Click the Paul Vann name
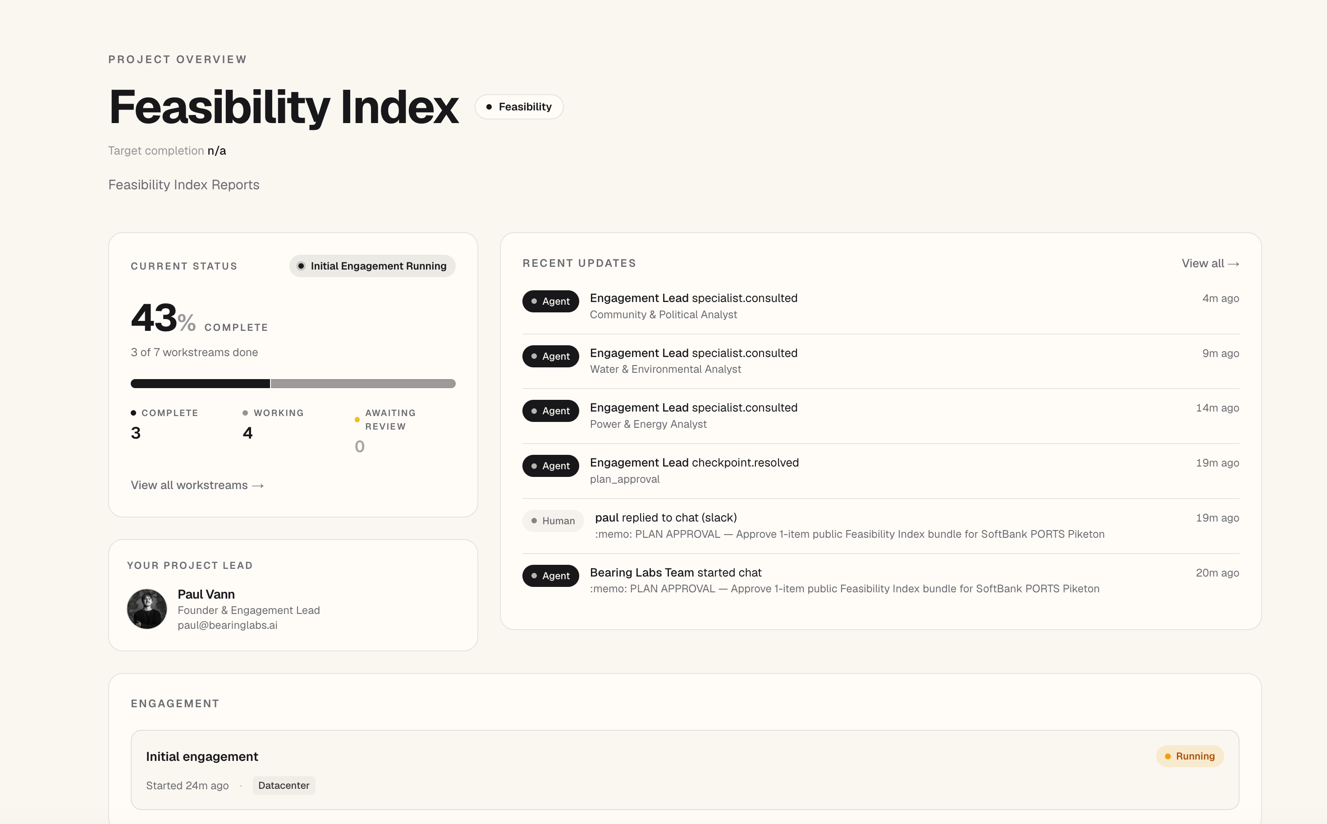 [206, 594]
